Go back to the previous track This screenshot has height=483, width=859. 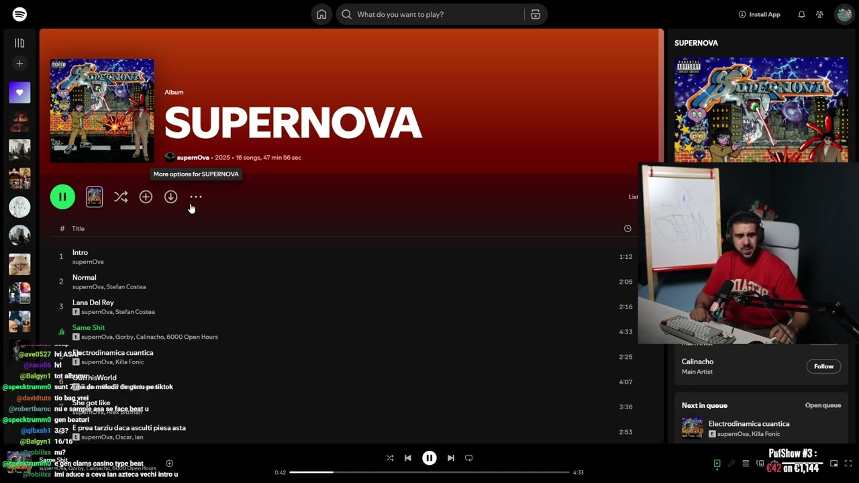pyautogui.click(x=408, y=458)
